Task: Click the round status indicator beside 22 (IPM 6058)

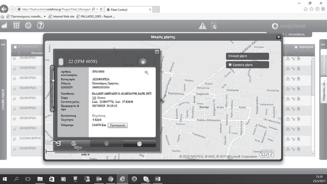Action: 143,62
